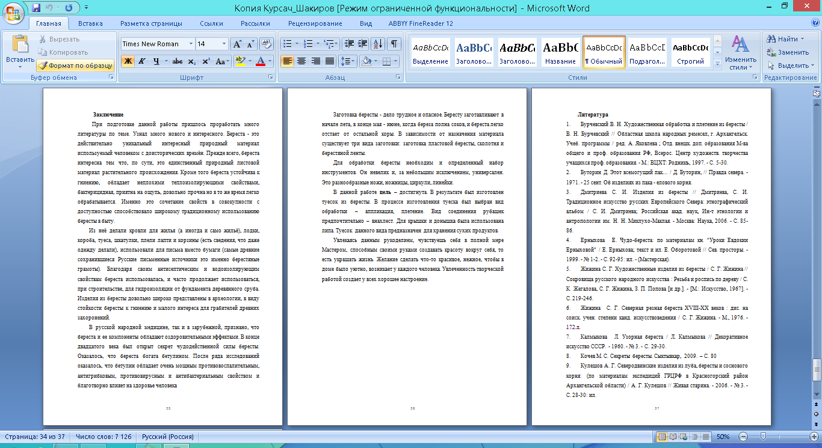Click the sort (А-Я) icon
Viewport: 822px width, 448px height.
378,44
